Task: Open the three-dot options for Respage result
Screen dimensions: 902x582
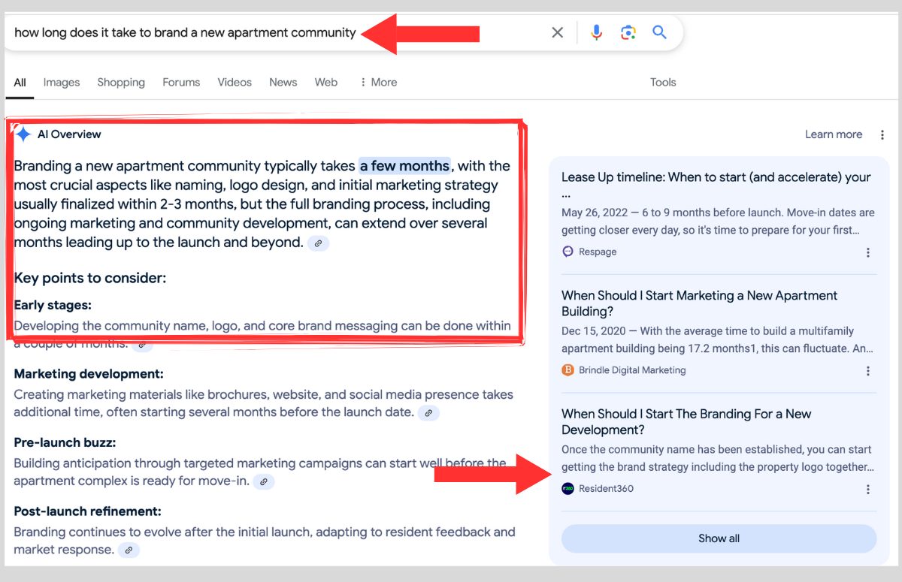Action: point(868,252)
